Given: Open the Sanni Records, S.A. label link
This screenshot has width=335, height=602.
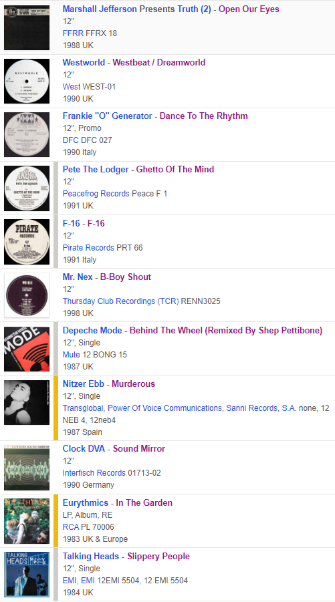Looking at the screenshot, I should pos(261,408).
